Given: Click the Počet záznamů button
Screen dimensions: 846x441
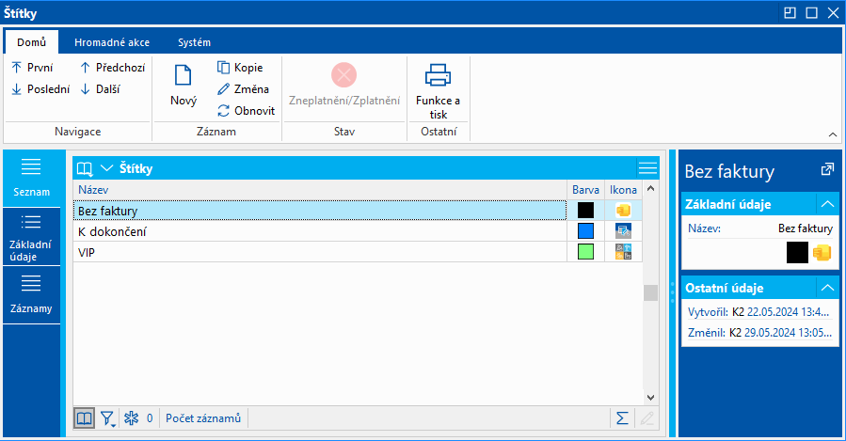Looking at the screenshot, I should point(203,418).
